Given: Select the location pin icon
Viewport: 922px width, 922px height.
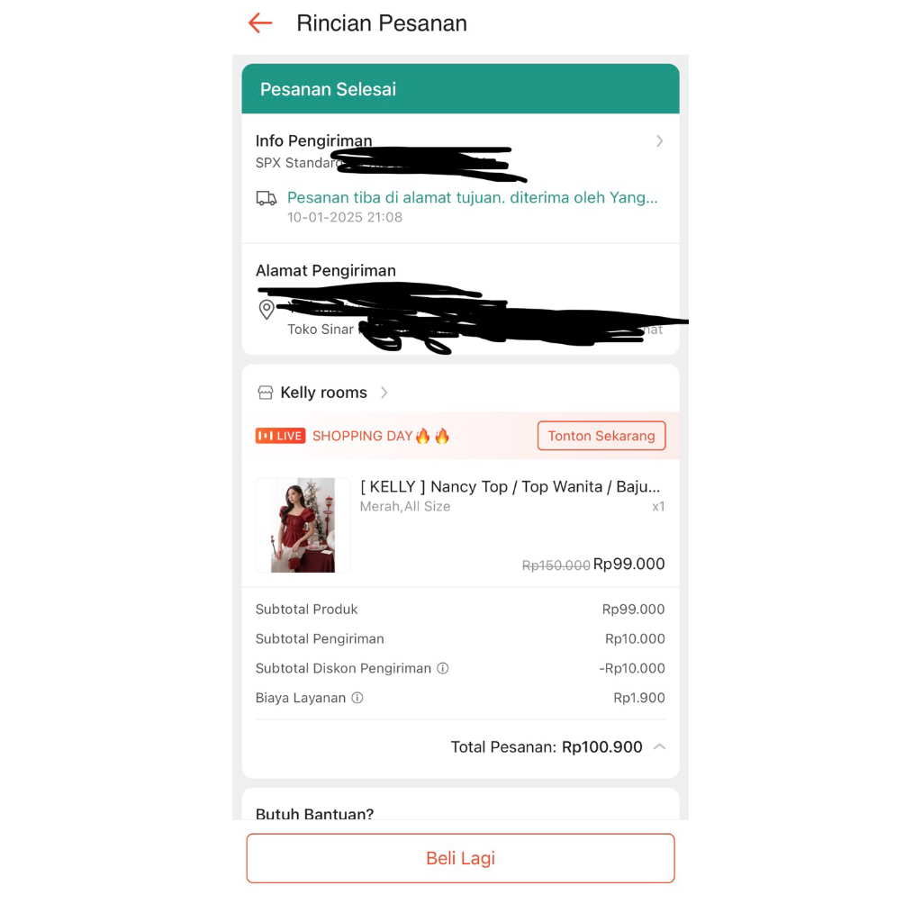Looking at the screenshot, I should tap(267, 310).
